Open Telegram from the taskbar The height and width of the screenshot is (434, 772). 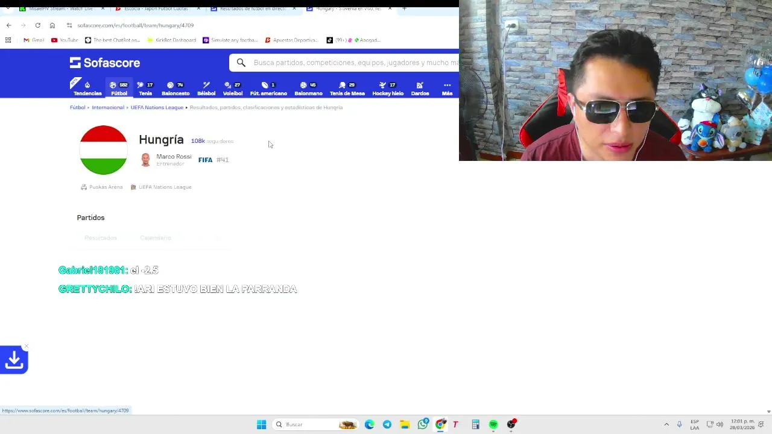[x=387, y=424]
